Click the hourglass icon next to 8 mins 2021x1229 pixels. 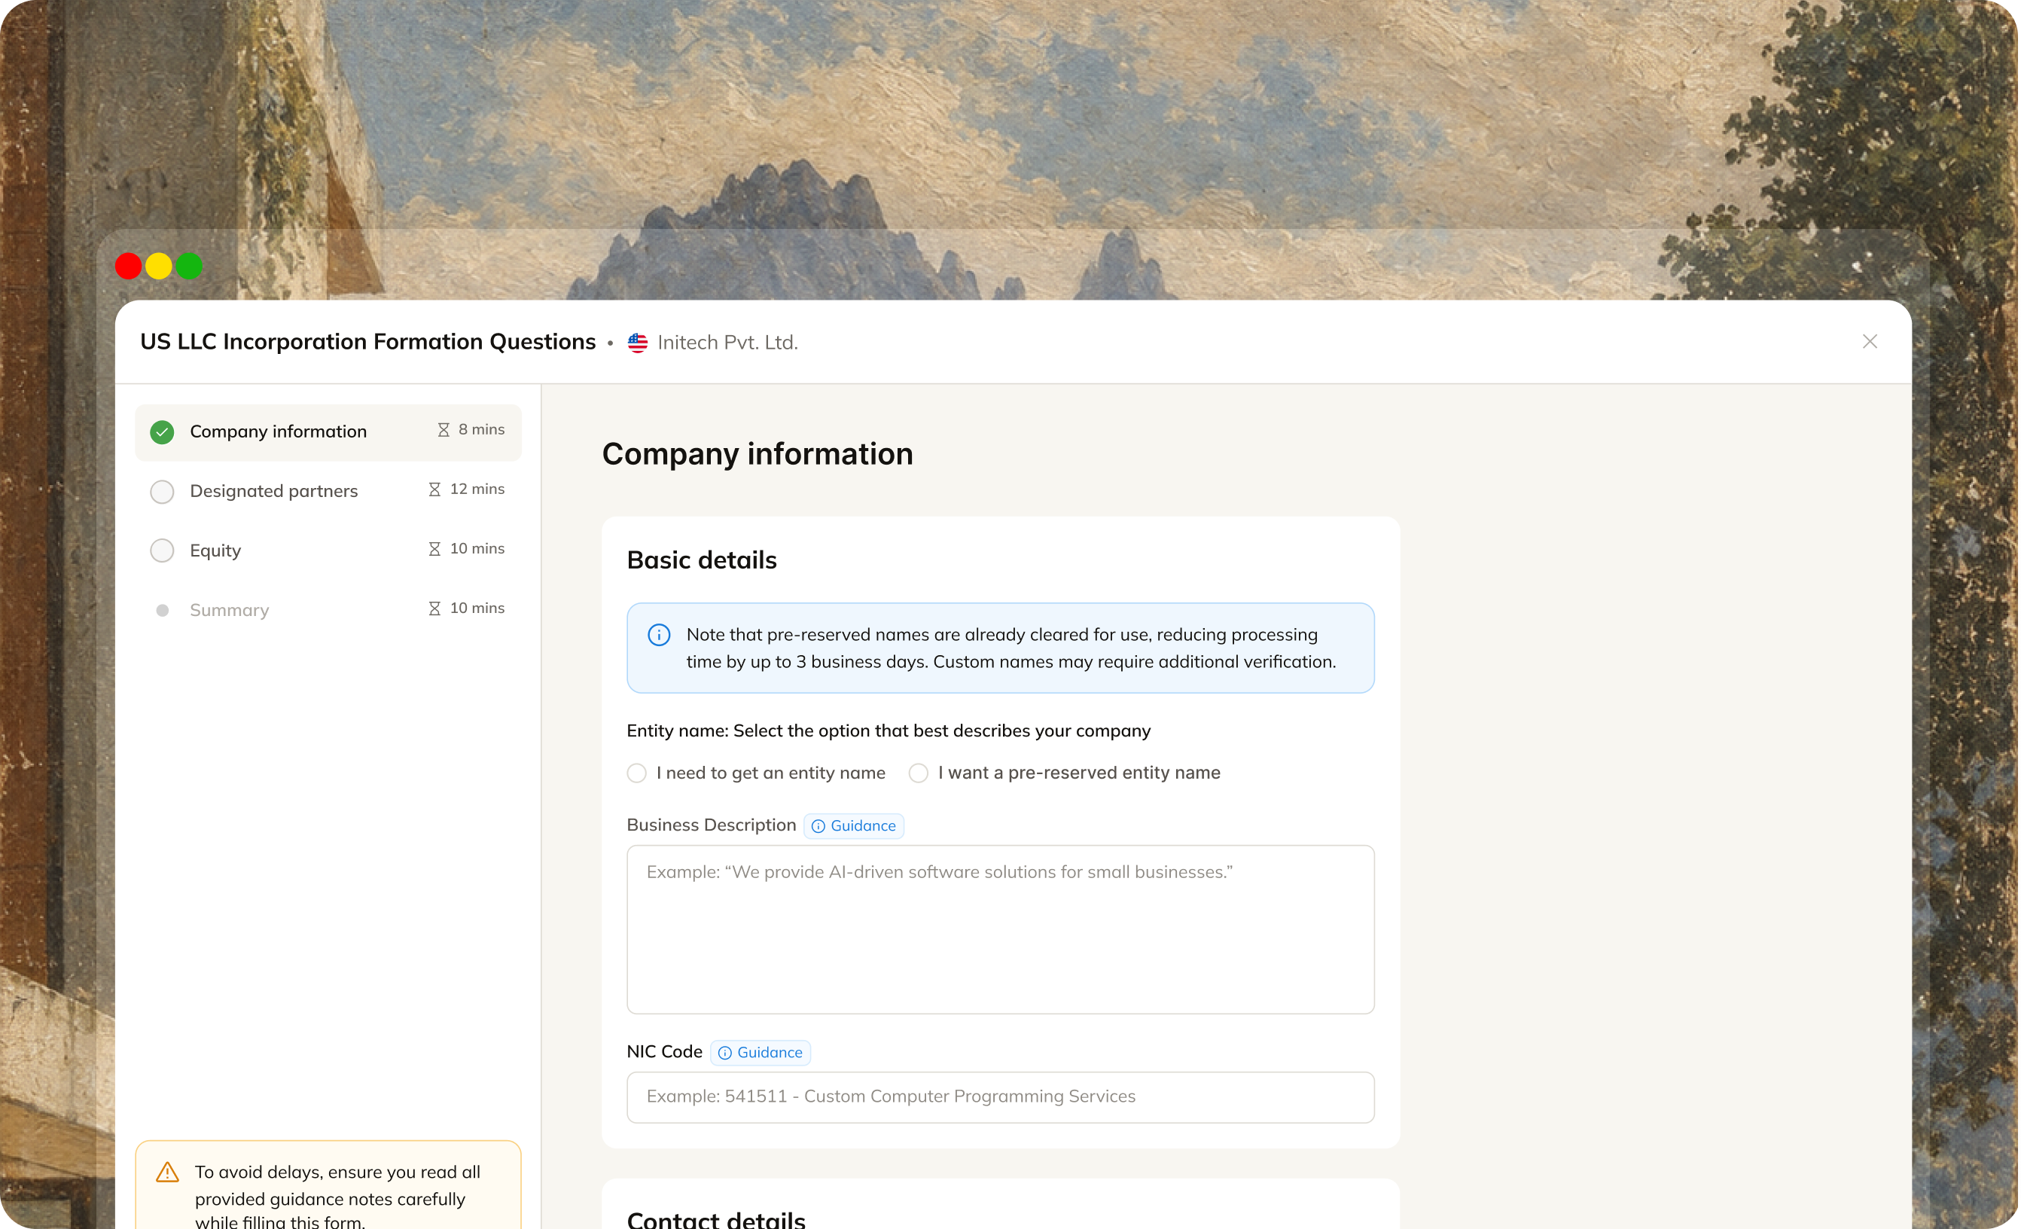[x=444, y=430]
